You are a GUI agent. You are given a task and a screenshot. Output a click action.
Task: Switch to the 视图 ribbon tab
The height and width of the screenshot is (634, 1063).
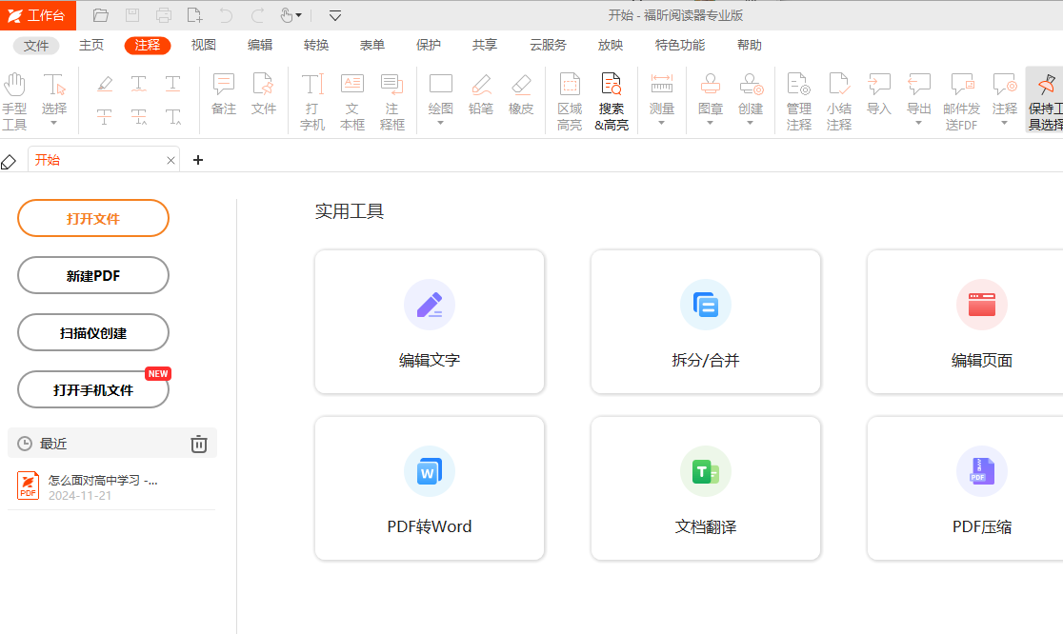pos(203,45)
